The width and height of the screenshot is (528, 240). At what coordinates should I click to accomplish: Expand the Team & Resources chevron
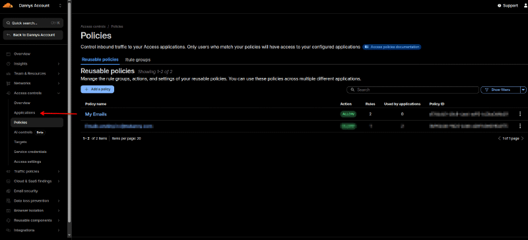pos(59,73)
